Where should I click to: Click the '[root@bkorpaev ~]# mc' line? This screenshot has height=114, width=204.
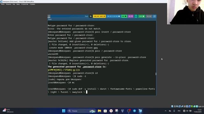(61, 83)
